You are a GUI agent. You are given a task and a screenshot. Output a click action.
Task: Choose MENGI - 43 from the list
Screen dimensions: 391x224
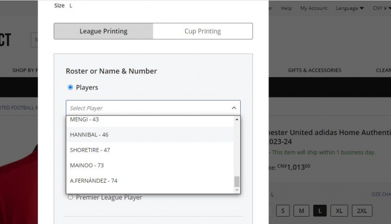150,120
